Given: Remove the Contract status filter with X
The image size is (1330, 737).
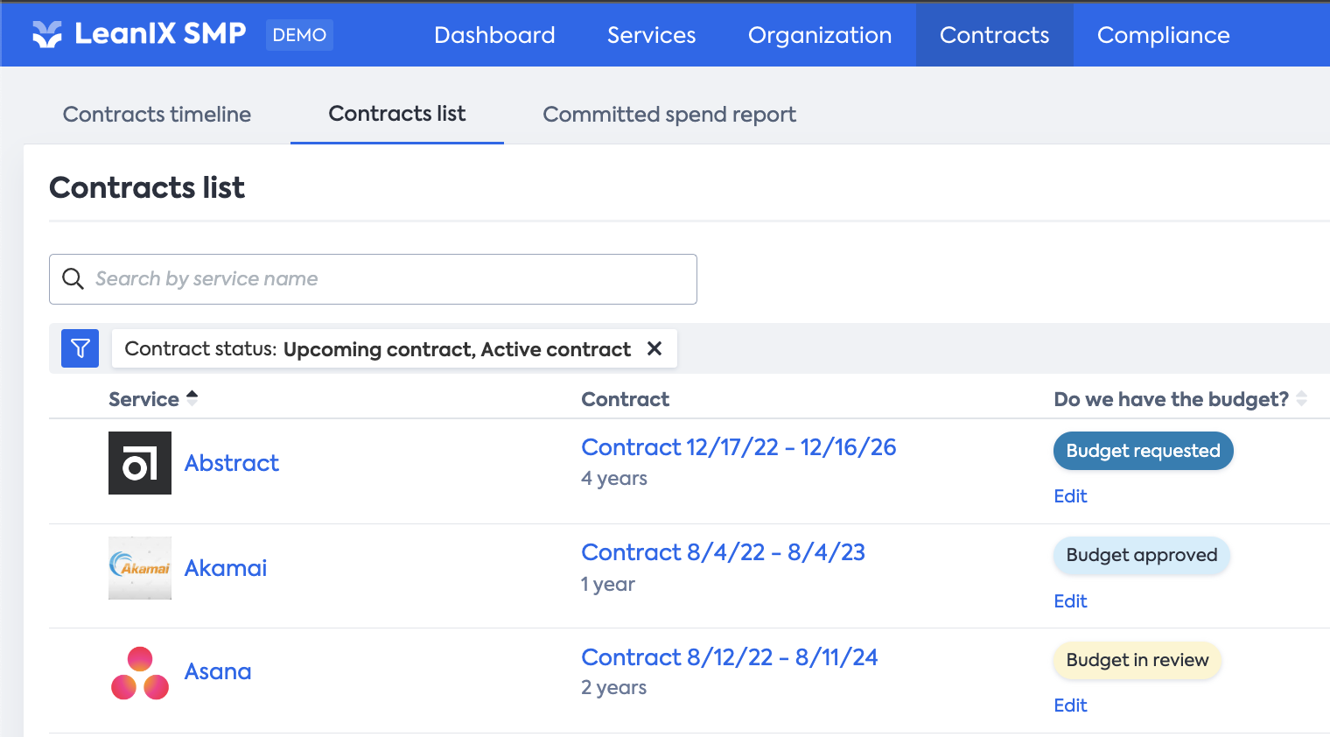Looking at the screenshot, I should (x=654, y=348).
